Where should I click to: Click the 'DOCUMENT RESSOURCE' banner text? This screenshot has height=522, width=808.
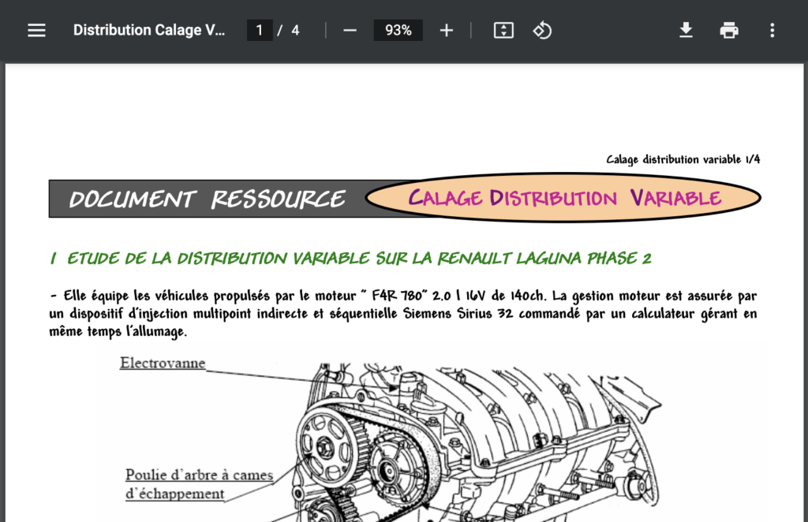(208, 199)
